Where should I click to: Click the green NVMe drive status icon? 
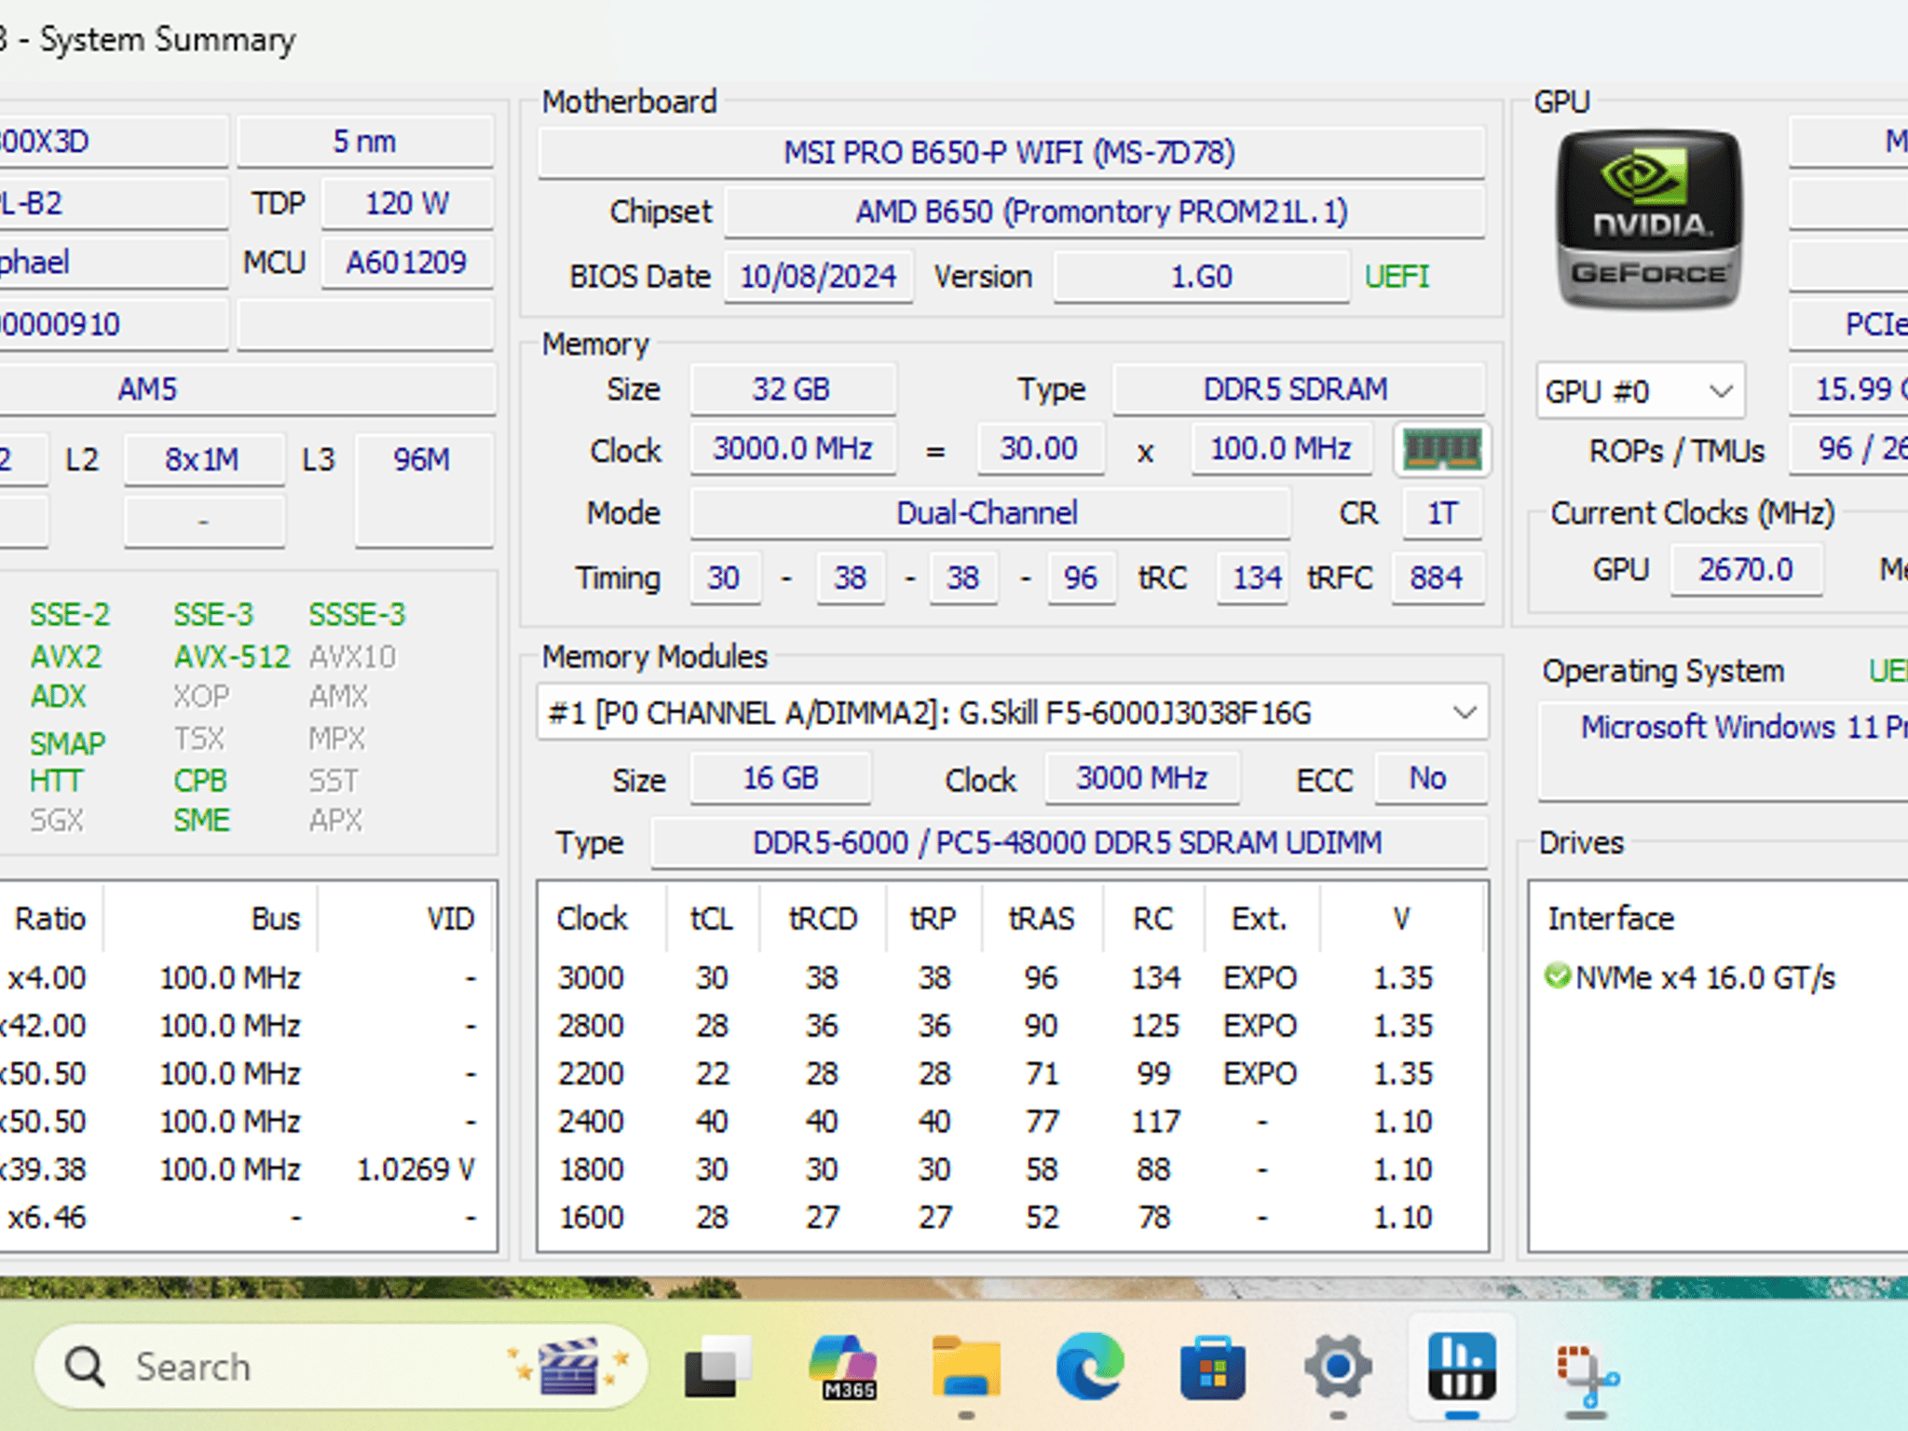click(1557, 975)
